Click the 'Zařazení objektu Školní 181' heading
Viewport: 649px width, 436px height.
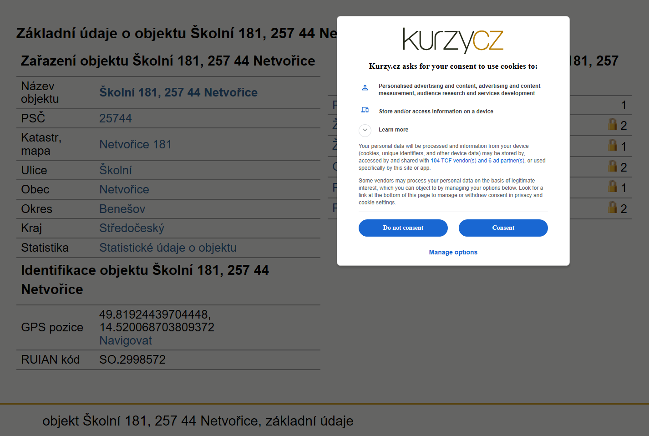[x=168, y=61]
